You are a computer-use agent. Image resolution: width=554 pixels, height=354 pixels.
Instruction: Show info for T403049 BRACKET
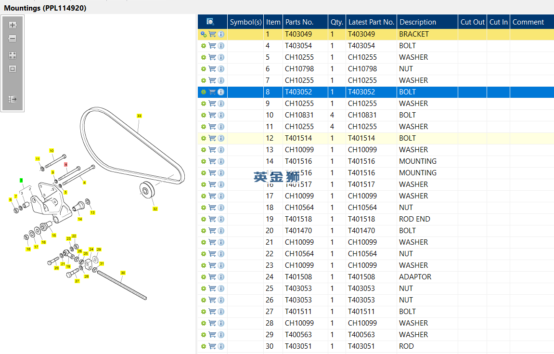click(x=221, y=34)
